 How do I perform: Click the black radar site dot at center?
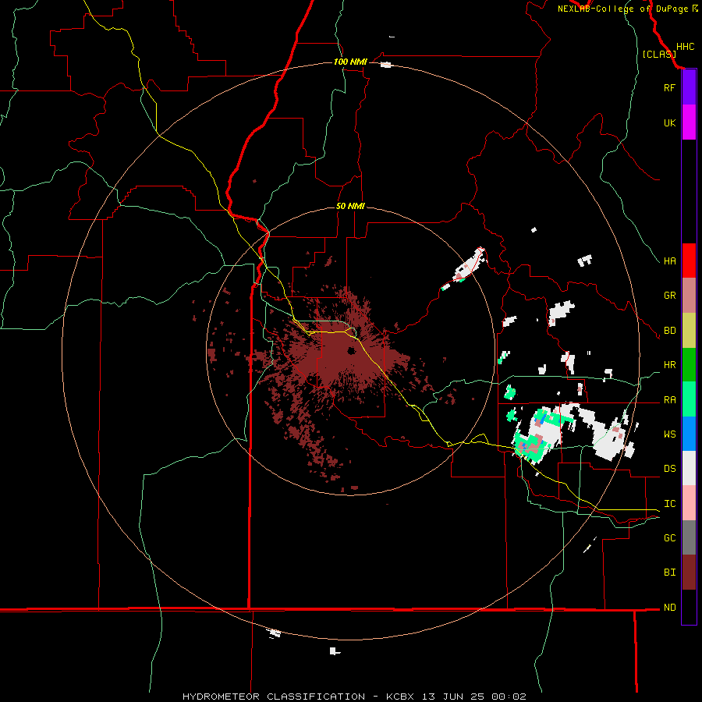click(x=352, y=350)
